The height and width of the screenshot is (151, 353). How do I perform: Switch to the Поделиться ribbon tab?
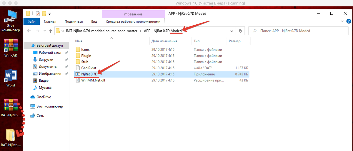[x=74, y=21]
